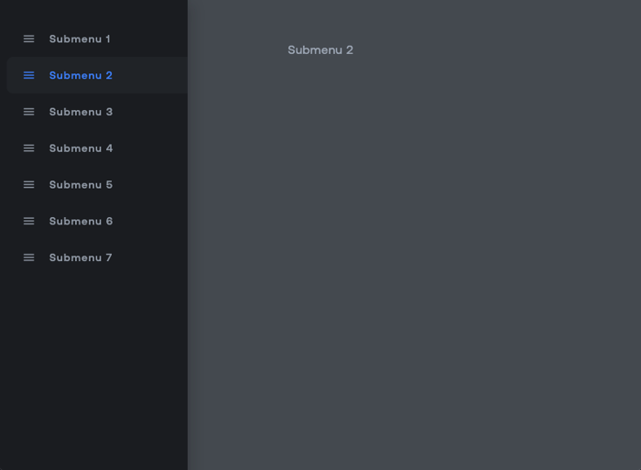
Task: Go to Submenu 5 text in sidebar
Action: coord(81,185)
